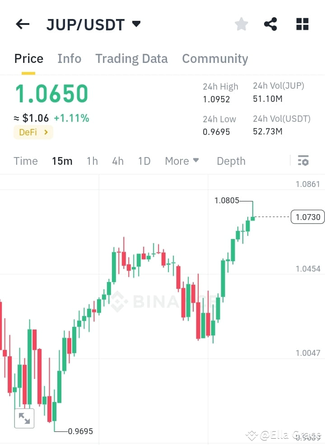Open the share icon
The width and height of the screenshot is (325, 445).
[x=270, y=24]
